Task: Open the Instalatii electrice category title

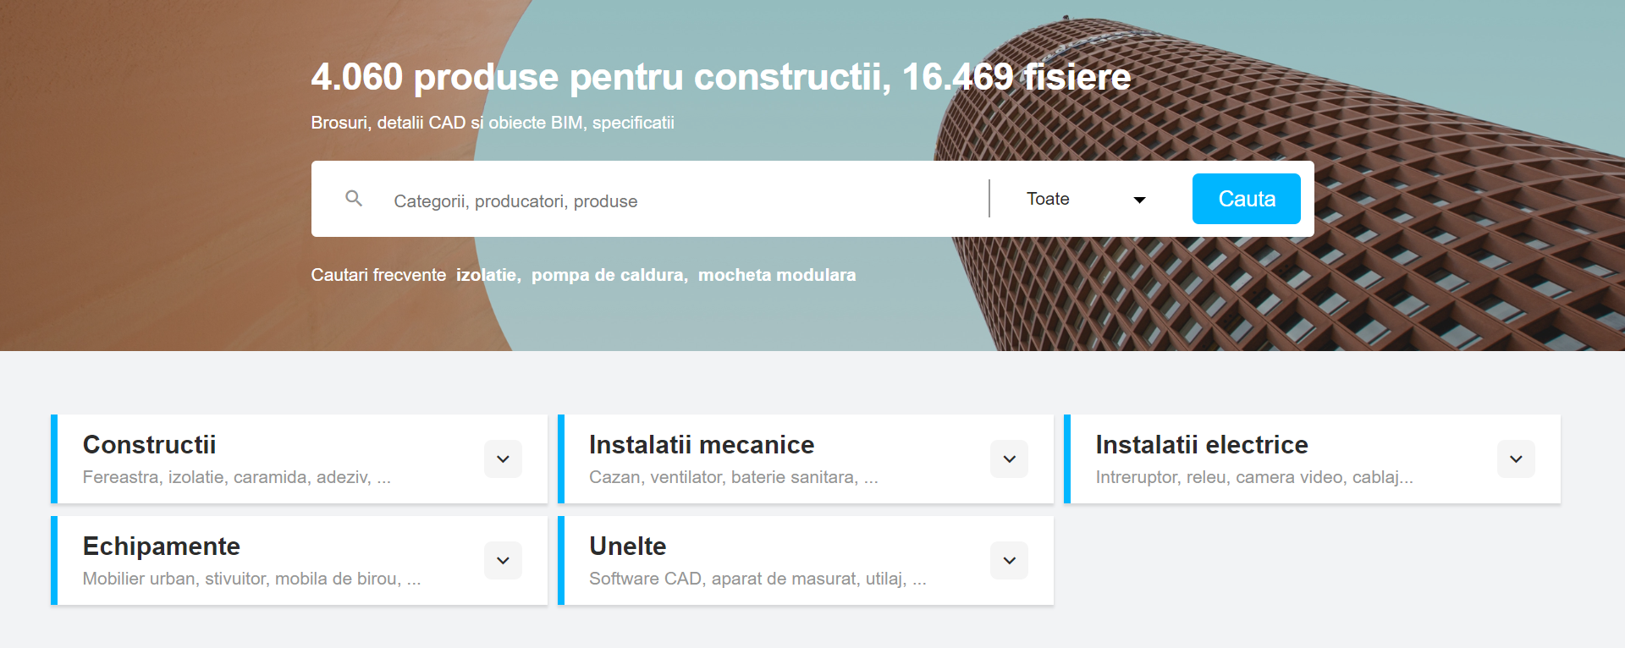Action: [x=1201, y=445]
